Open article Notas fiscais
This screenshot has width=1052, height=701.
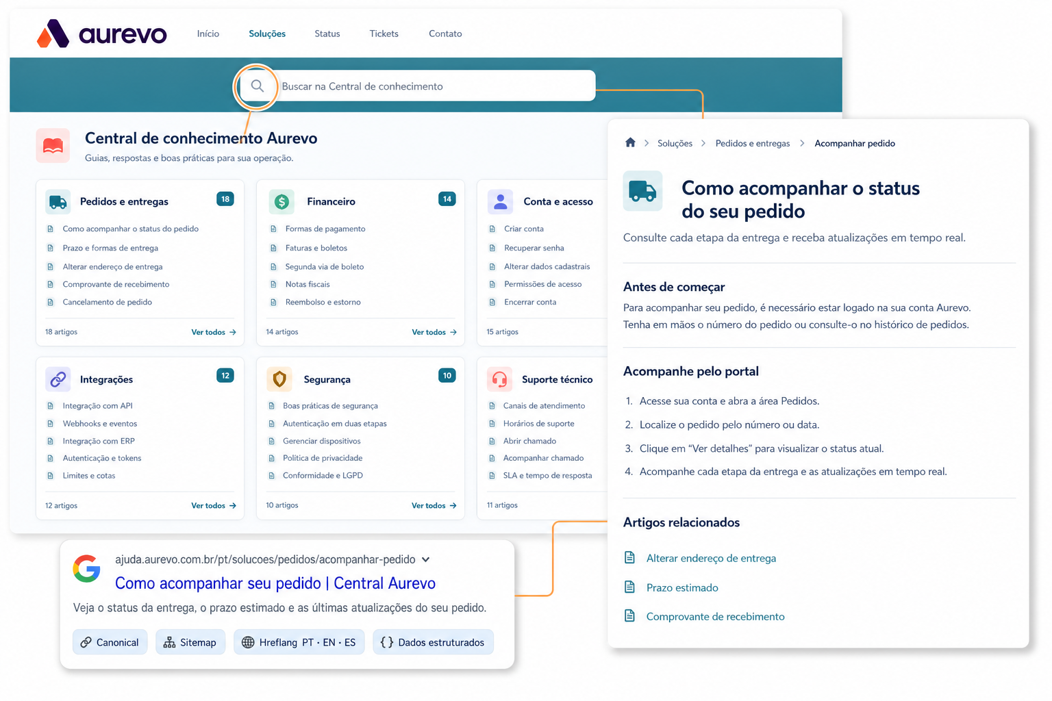pos(308,284)
